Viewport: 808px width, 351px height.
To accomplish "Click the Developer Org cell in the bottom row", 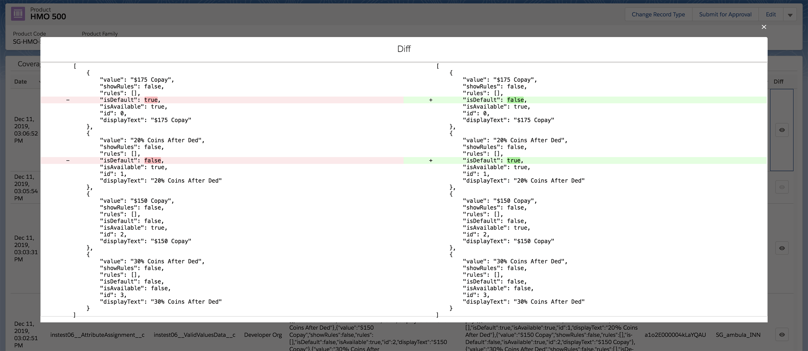I will (263, 335).
